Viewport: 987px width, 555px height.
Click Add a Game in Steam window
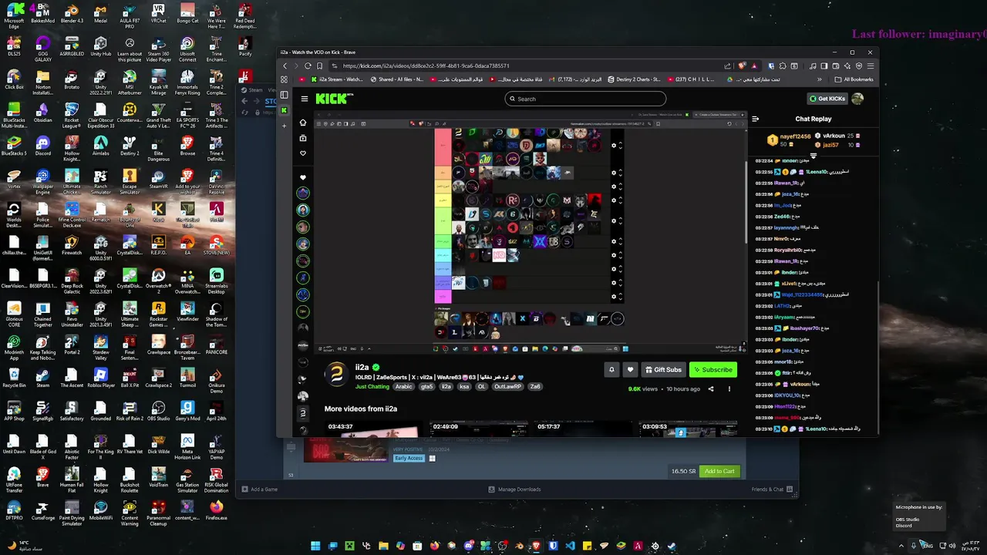260,489
